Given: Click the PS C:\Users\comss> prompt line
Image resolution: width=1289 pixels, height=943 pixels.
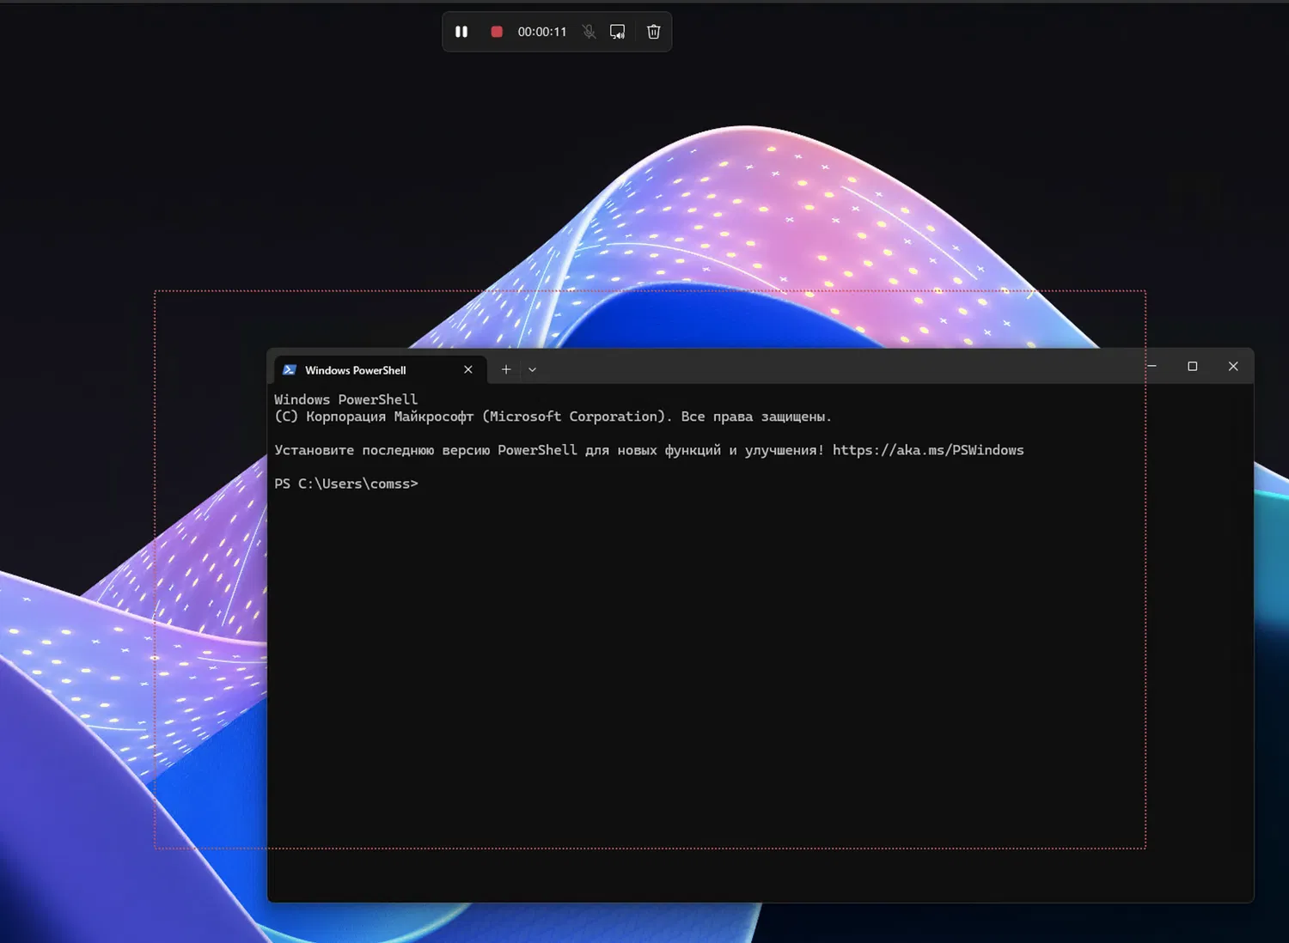Looking at the screenshot, I should coord(346,484).
